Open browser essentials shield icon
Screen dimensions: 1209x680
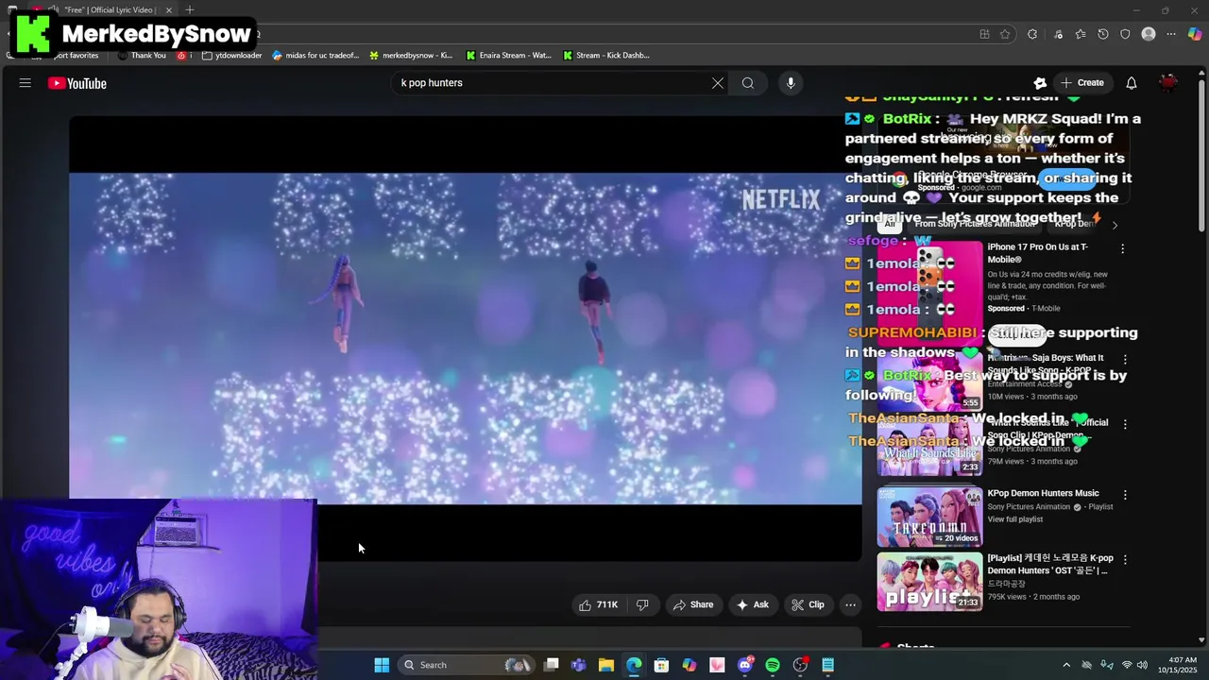click(x=1125, y=34)
